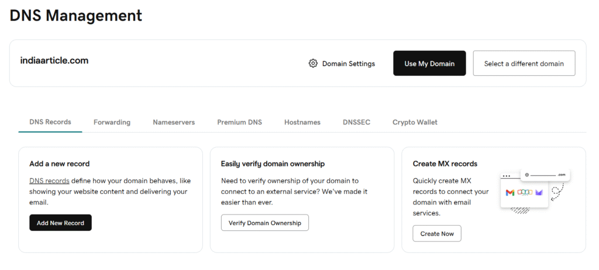Select the Hostnames tab
Viewport: 599px width, 270px height.
(302, 122)
